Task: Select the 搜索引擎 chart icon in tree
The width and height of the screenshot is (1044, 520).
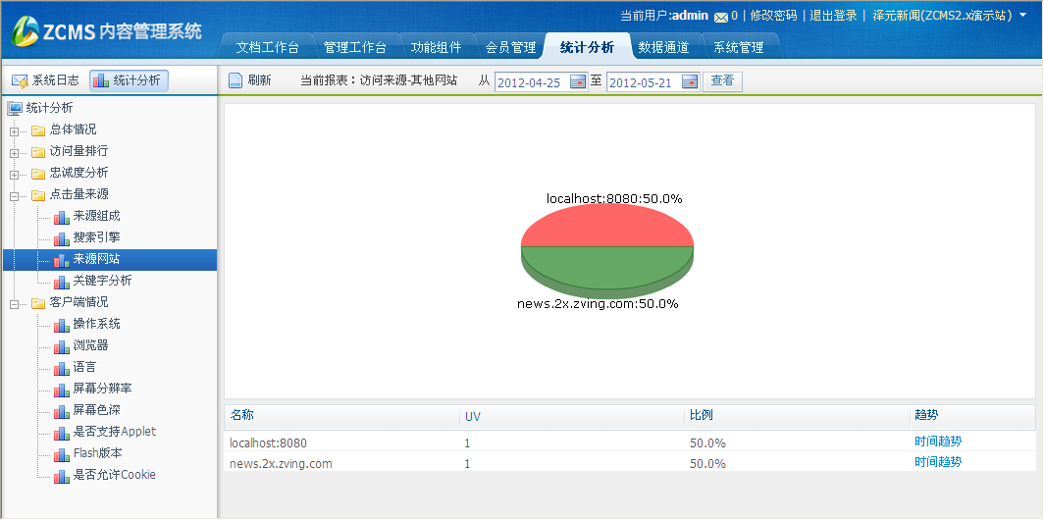Action: pyautogui.click(x=61, y=237)
